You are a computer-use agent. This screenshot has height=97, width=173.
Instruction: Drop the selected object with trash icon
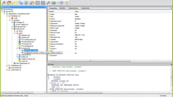26,3
